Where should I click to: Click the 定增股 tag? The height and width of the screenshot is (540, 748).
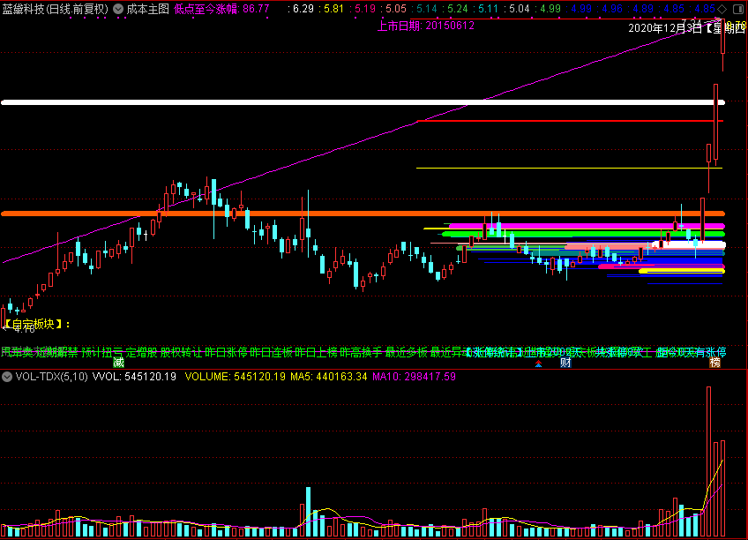pyautogui.click(x=141, y=353)
